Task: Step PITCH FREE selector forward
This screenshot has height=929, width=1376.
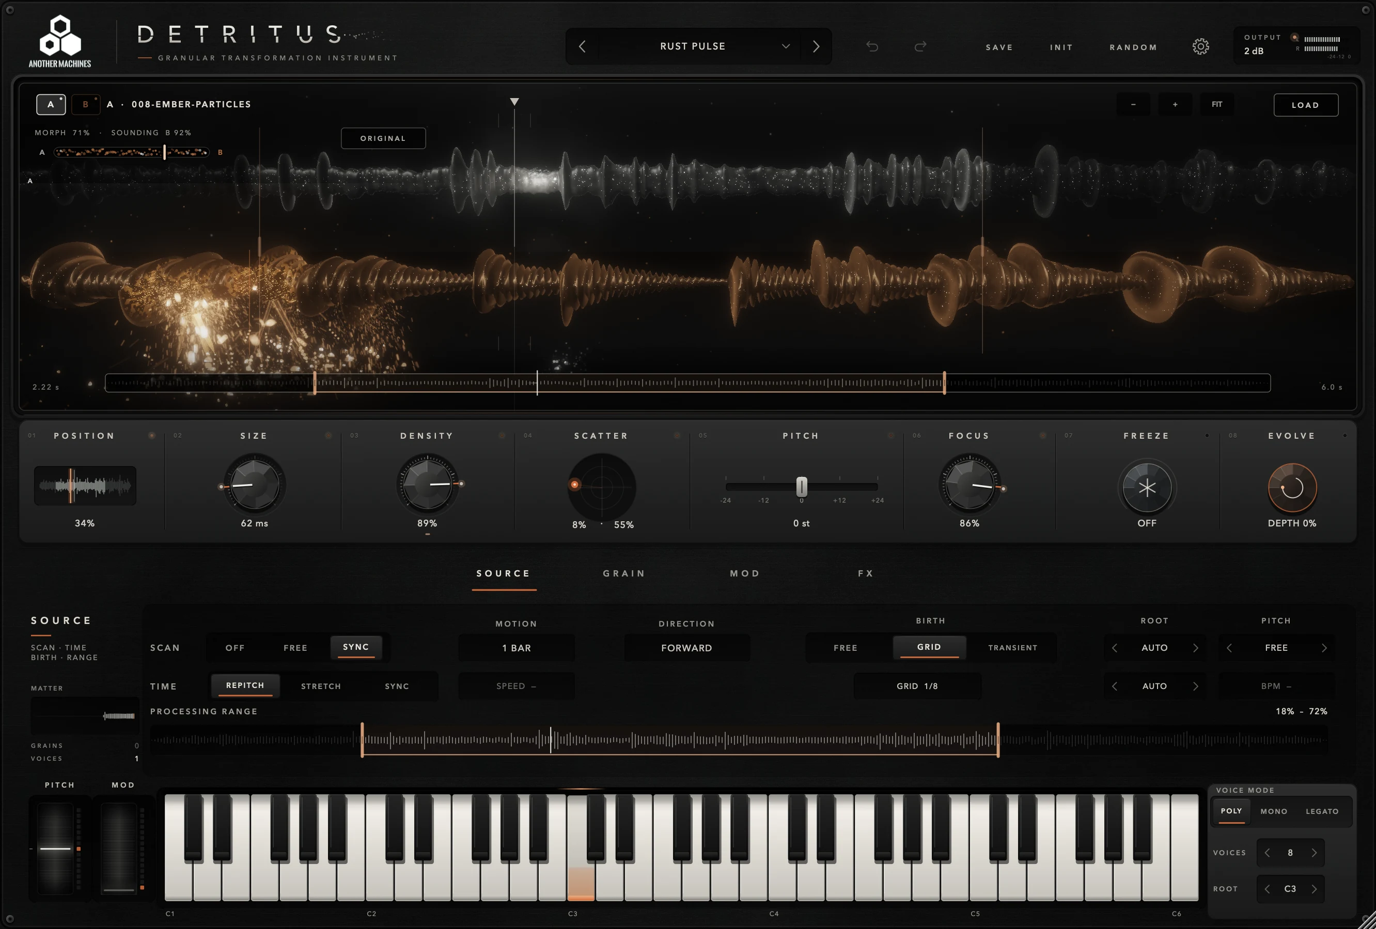Action: (x=1324, y=648)
